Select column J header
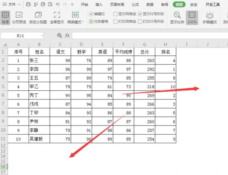 tap(208, 45)
